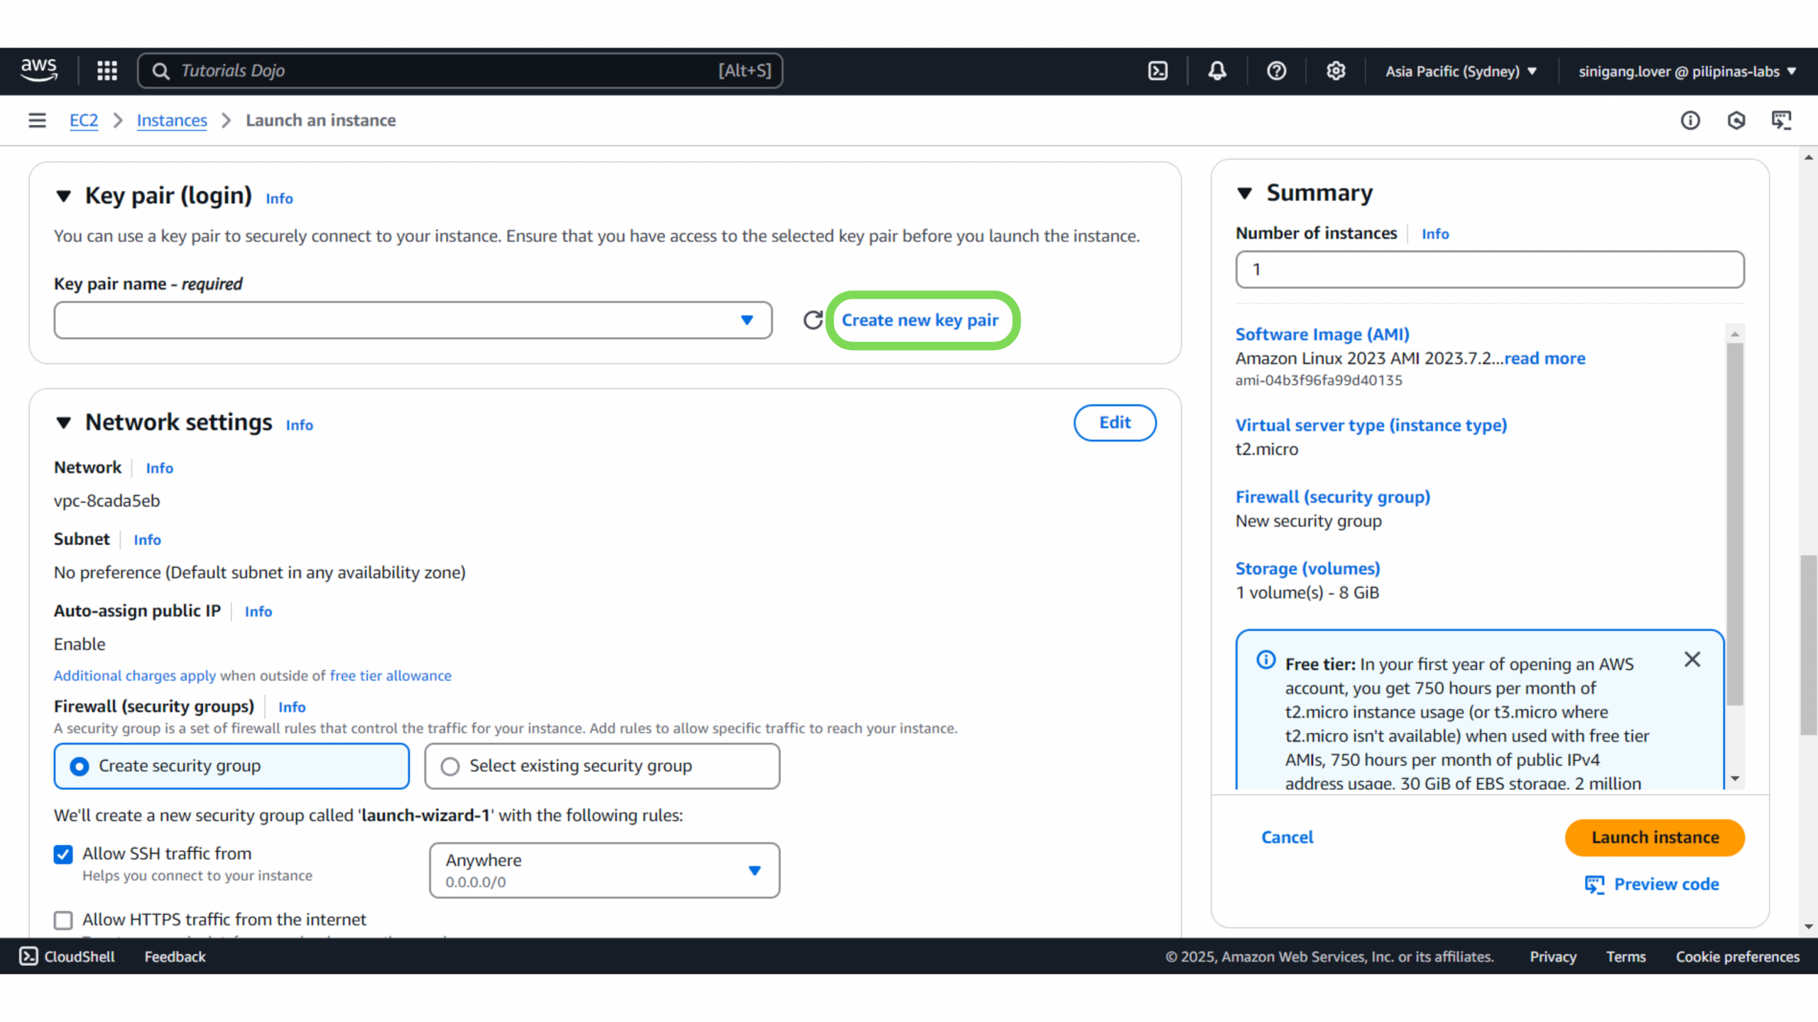Go to Instances breadcrumb
1818x1022 pixels.
point(172,121)
